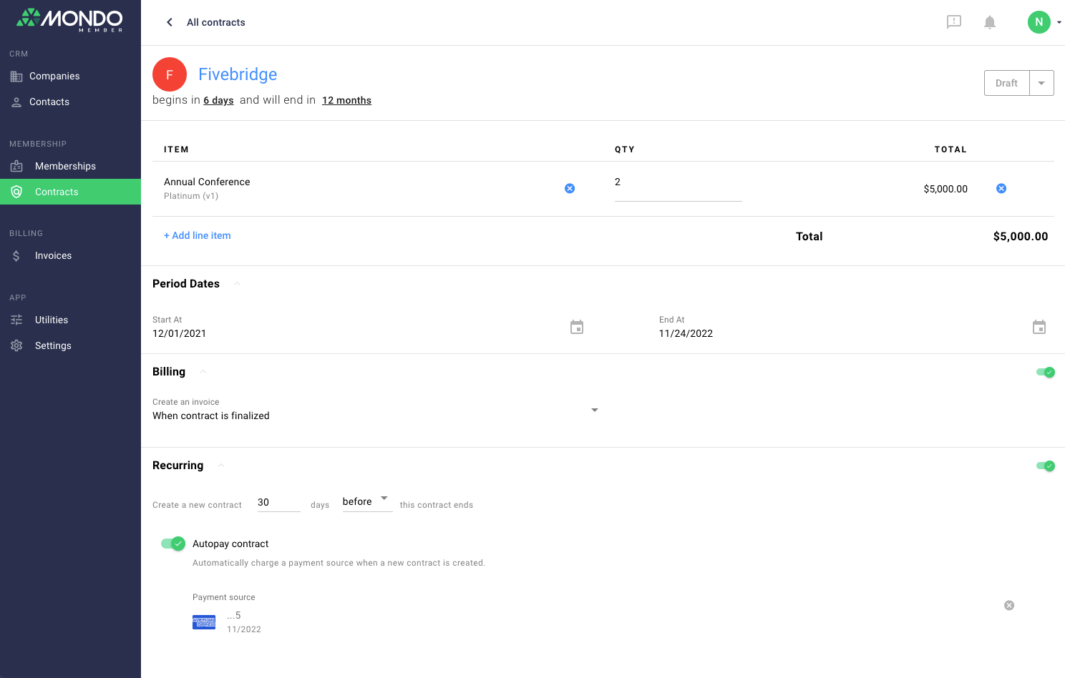Open the feedback message icon
This screenshot has height=678, width=1065.
point(953,22)
